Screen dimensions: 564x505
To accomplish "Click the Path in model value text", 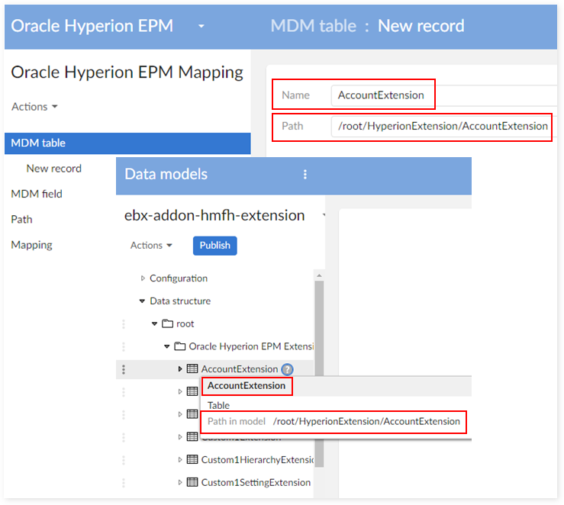I will coord(366,421).
